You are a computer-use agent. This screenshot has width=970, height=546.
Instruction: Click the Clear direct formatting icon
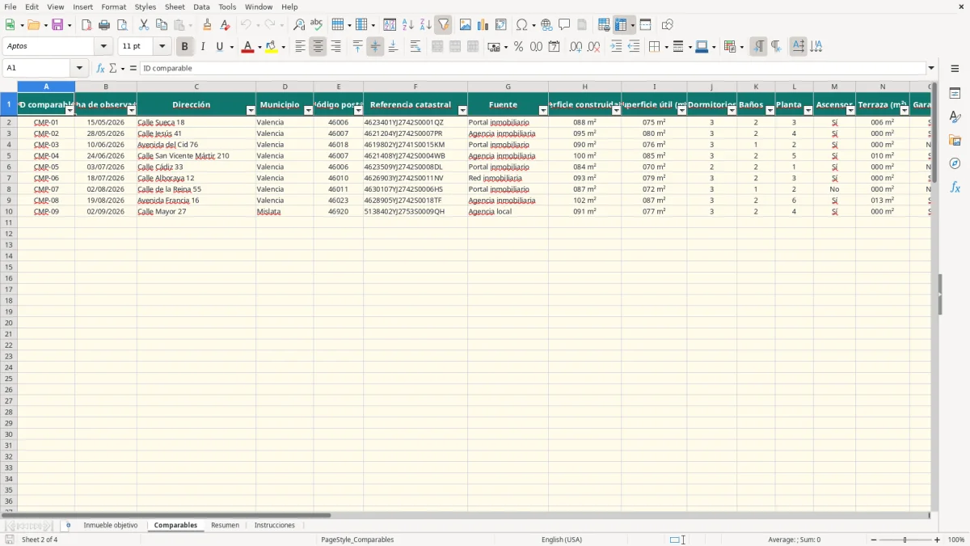tap(226, 25)
